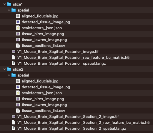
Task: Click the Section_2_image.tif file icon
Action: 14,116
